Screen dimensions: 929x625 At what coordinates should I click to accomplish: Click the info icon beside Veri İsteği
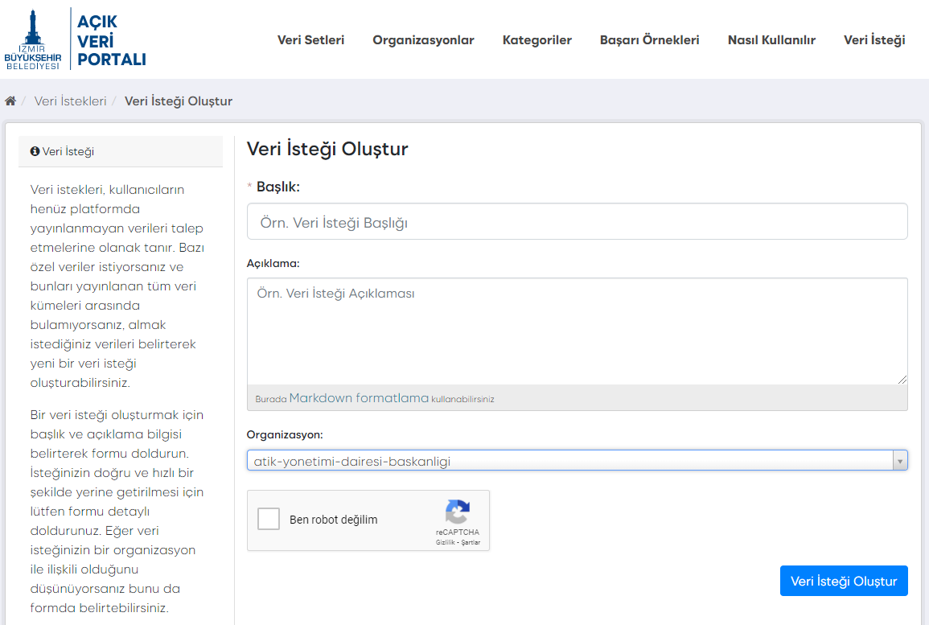35,151
